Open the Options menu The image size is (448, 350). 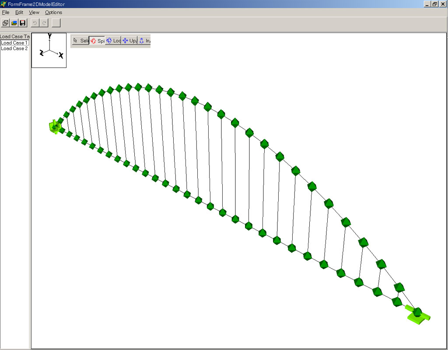click(53, 12)
